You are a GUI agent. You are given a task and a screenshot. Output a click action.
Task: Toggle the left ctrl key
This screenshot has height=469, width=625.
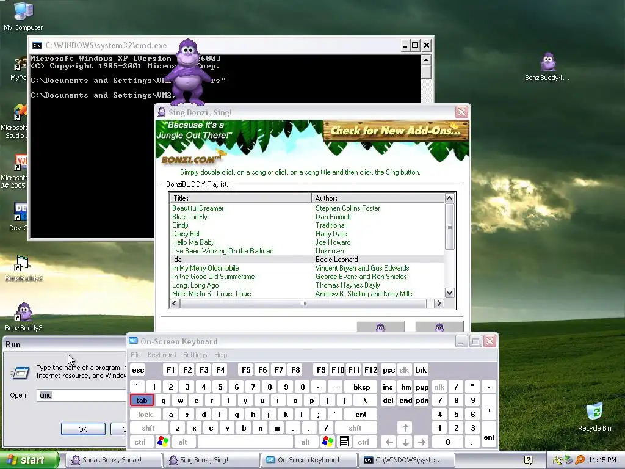click(x=140, y=442)
